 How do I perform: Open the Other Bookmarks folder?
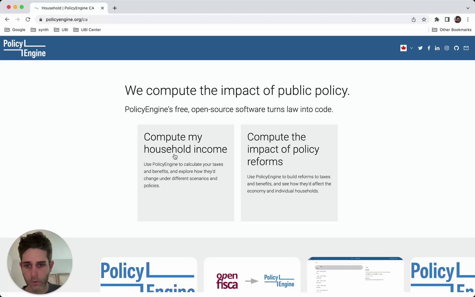click(451, 30)
